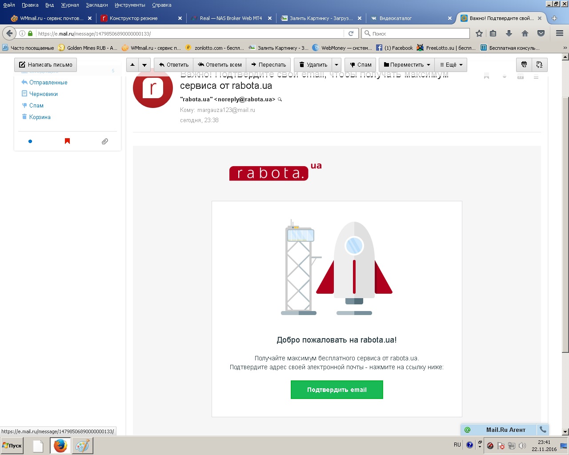This screenshot has height=455, width=569.
Task: Bookmark this page with the star icon
Action: (479, 33)
